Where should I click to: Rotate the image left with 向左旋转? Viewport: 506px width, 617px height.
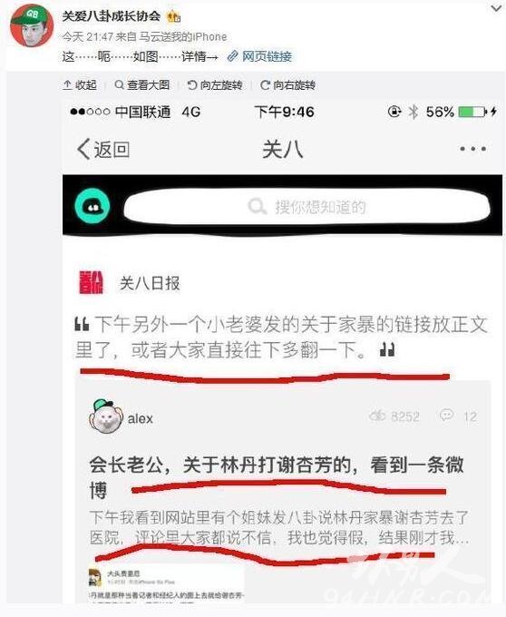[215, 85]
